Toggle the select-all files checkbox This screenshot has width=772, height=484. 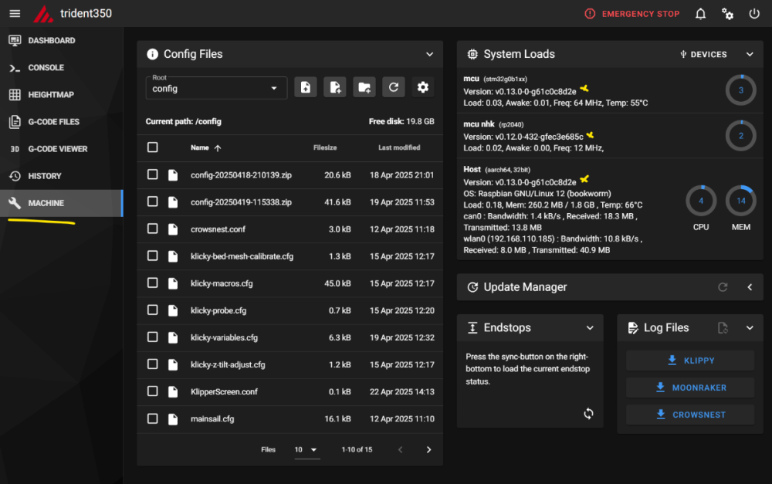coord(153,147)
